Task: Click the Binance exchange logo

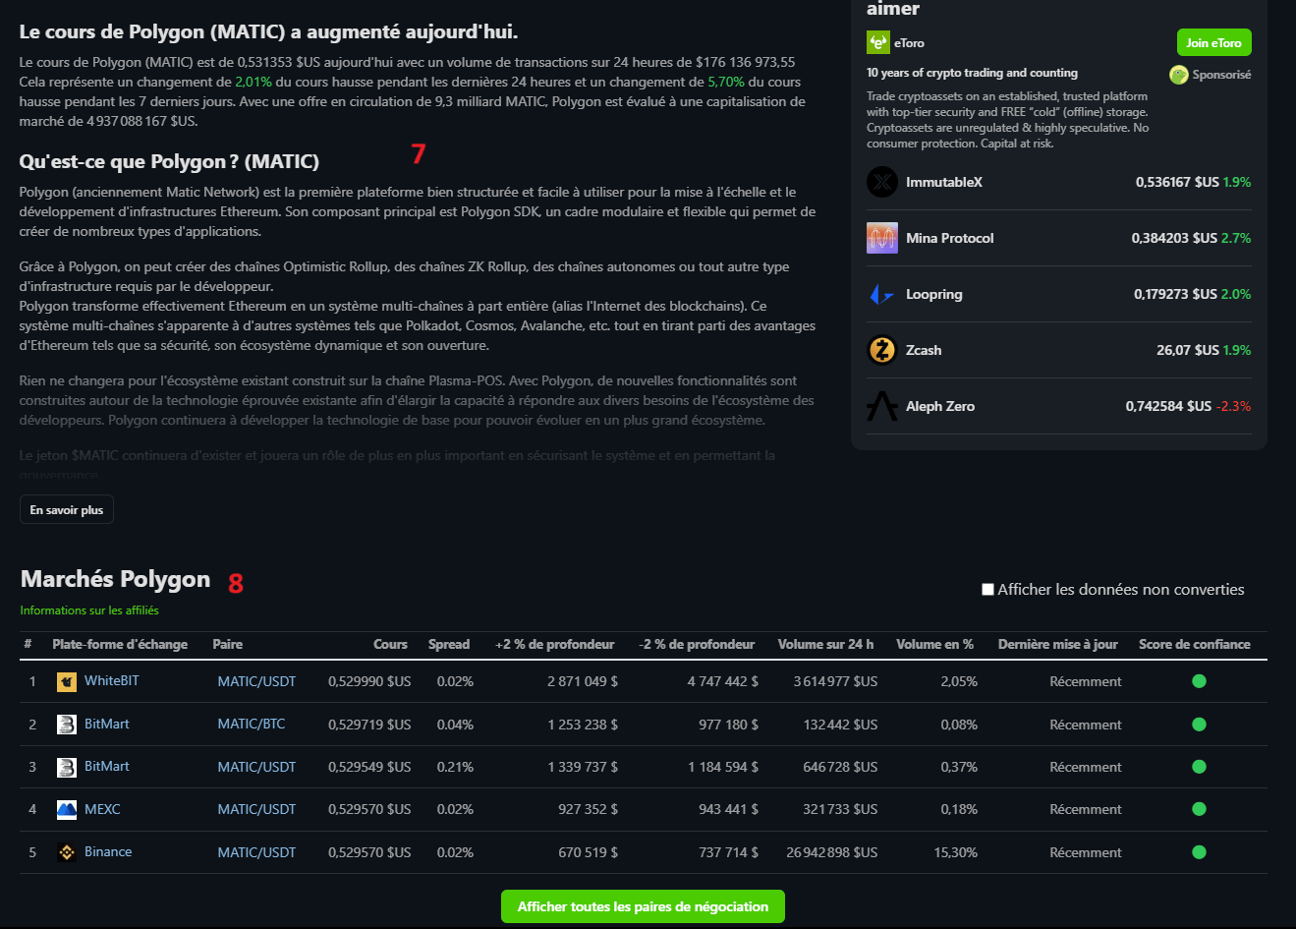Action: pyautogui.click(x=67, y=852)
